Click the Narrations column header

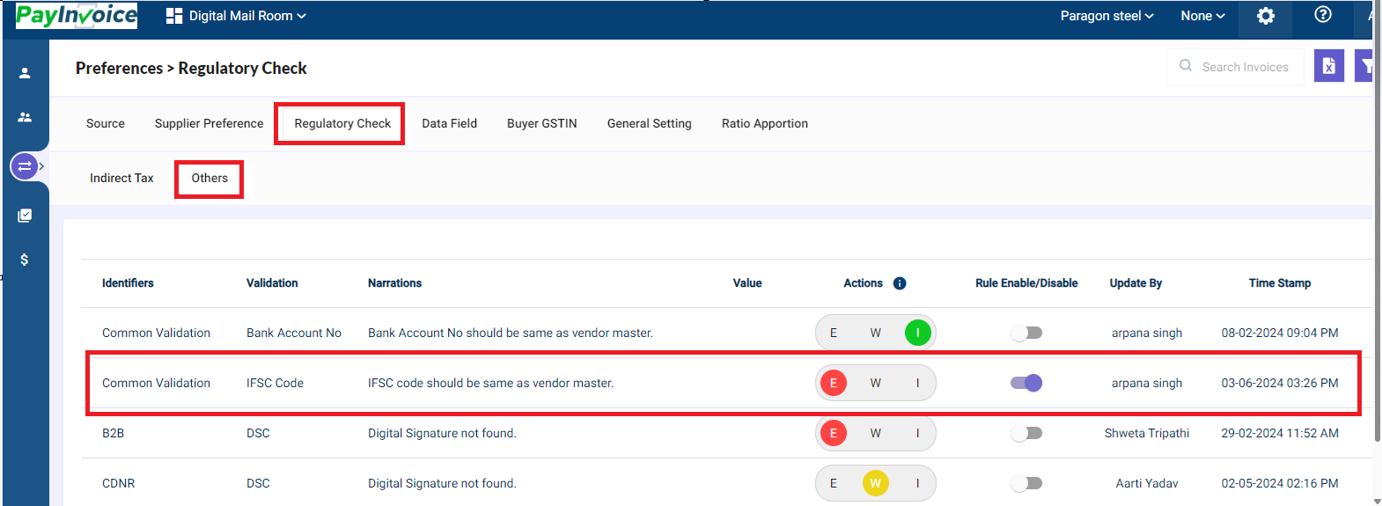tap(394, 283)
